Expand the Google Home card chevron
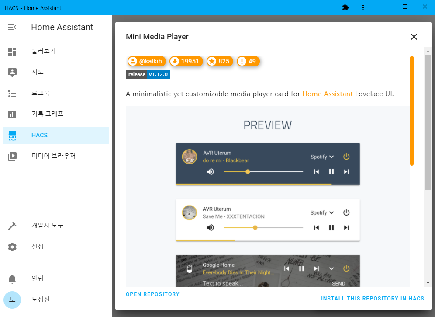435x317 pixels. [x=331, y=268]
